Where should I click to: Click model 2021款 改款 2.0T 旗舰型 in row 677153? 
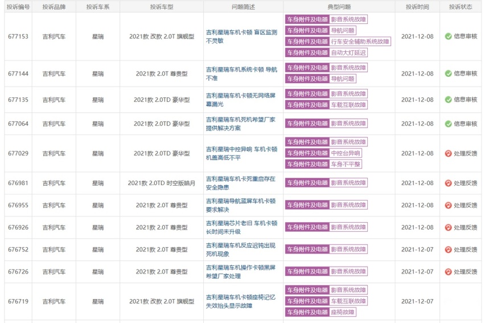(162, 36)
